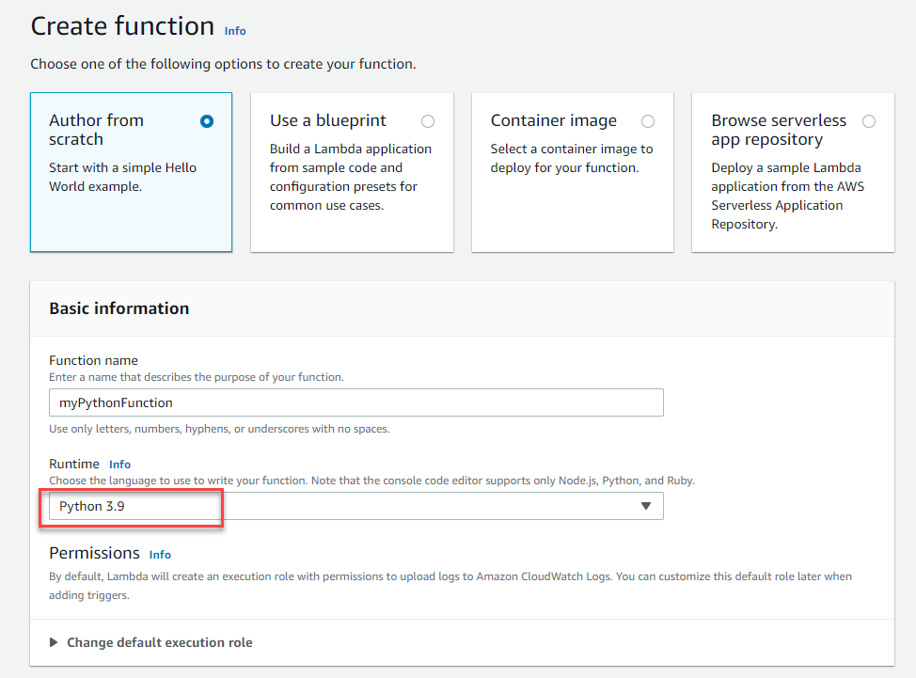Screen dimensions: 916x678
Task: Click the Runtime field label
Action: [73, 464]
